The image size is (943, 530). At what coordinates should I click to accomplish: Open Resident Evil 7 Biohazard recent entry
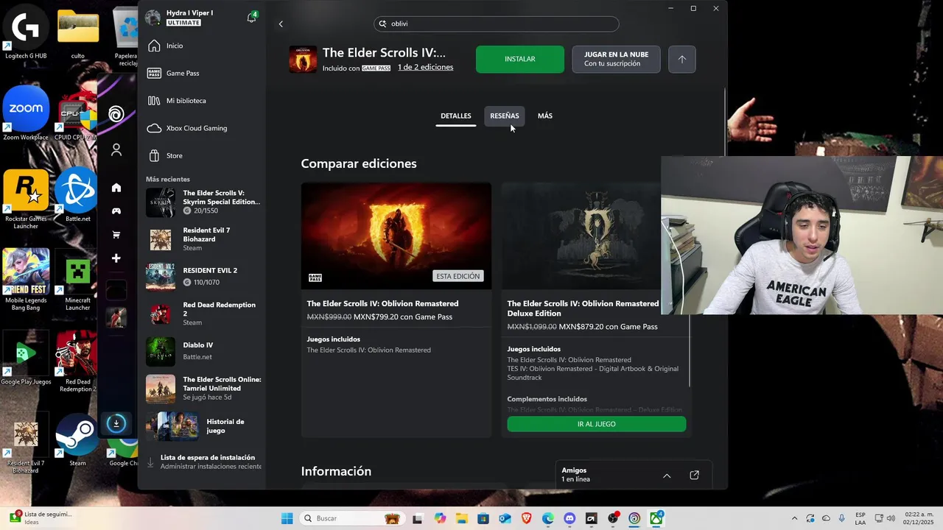click(x=203, y=239)
